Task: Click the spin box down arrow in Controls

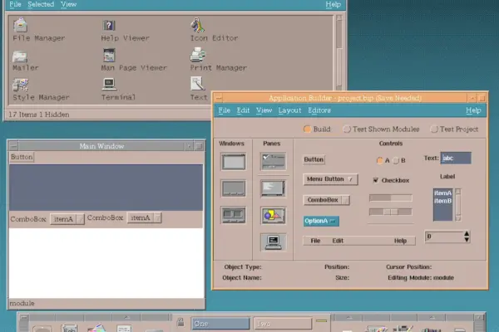Action: tap(467, 240)
